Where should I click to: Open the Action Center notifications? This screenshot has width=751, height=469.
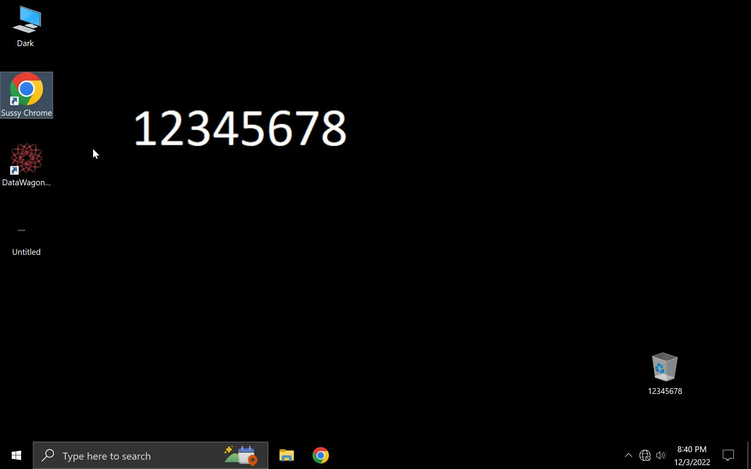[728, 455]
